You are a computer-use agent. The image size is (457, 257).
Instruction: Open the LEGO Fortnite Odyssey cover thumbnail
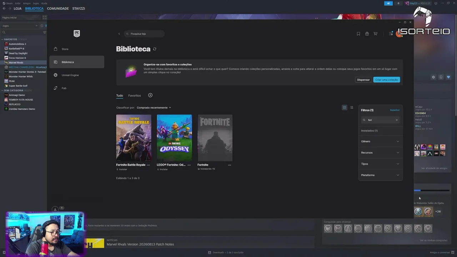click(174, 137)
